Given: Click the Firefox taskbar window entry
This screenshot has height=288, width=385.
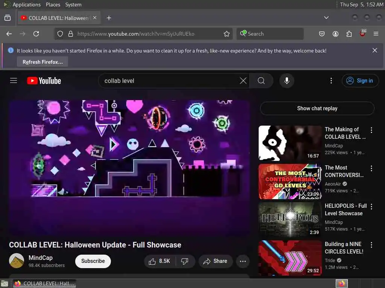Looking at the screenshot, I should pyautogui.click(x=44, y=283).
